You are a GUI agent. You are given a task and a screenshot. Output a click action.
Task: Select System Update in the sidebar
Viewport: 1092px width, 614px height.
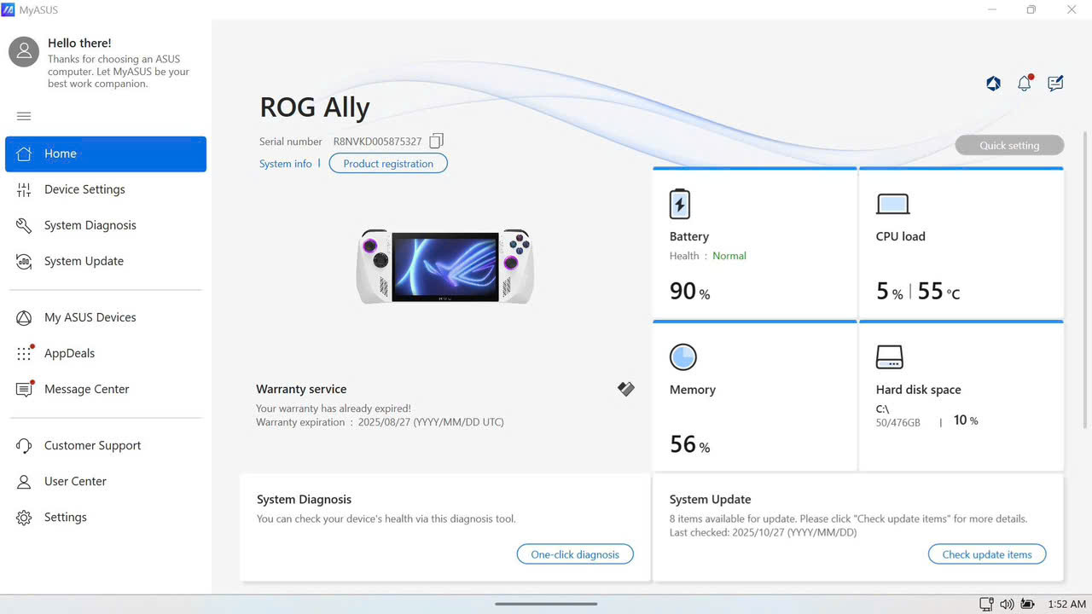(x=84, y=261)
